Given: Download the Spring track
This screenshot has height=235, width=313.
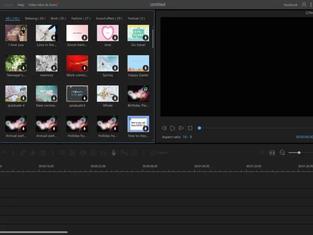Looking at the screenshot, I should 115,68.
